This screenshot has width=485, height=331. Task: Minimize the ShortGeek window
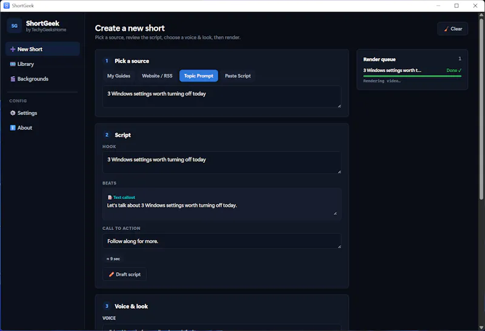[438, 5]
